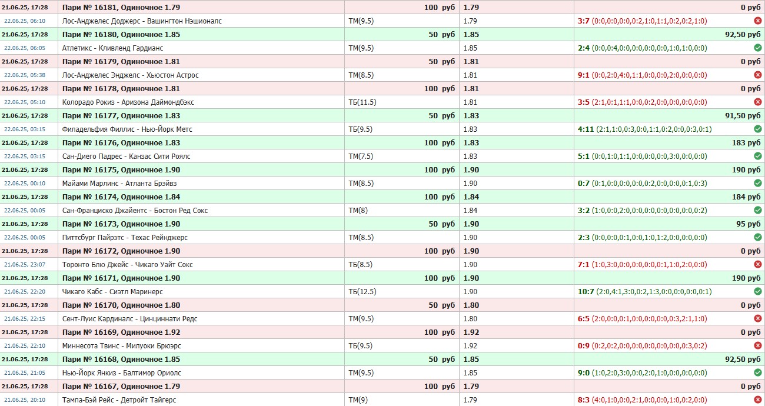The height and width of the screenshot is (406, 765).
Task: Click the lost icon for Tampa Bay – Detroit
Action: (x=757, y=400)
